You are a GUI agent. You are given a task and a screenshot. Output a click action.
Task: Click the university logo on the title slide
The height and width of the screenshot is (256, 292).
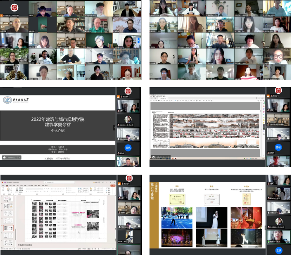pyautogui.click(x=8, y=100)
